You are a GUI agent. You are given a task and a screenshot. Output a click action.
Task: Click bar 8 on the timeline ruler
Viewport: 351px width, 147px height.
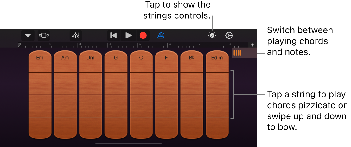coord(229,44)
